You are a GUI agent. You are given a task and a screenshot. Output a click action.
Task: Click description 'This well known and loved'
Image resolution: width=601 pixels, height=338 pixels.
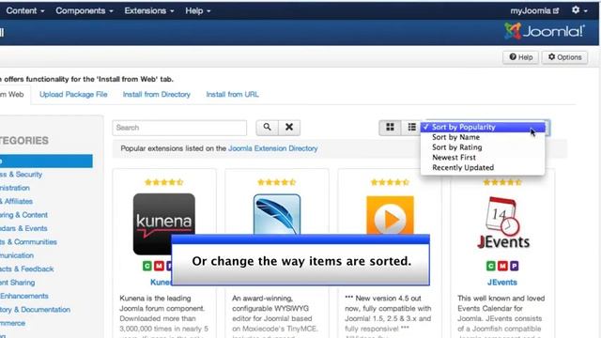[501, 299]
